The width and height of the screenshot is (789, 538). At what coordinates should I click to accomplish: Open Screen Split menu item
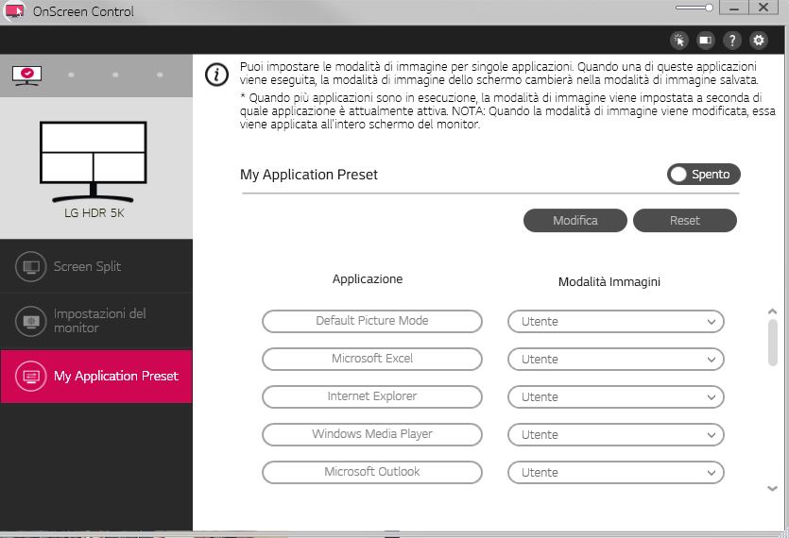(96, 266)
